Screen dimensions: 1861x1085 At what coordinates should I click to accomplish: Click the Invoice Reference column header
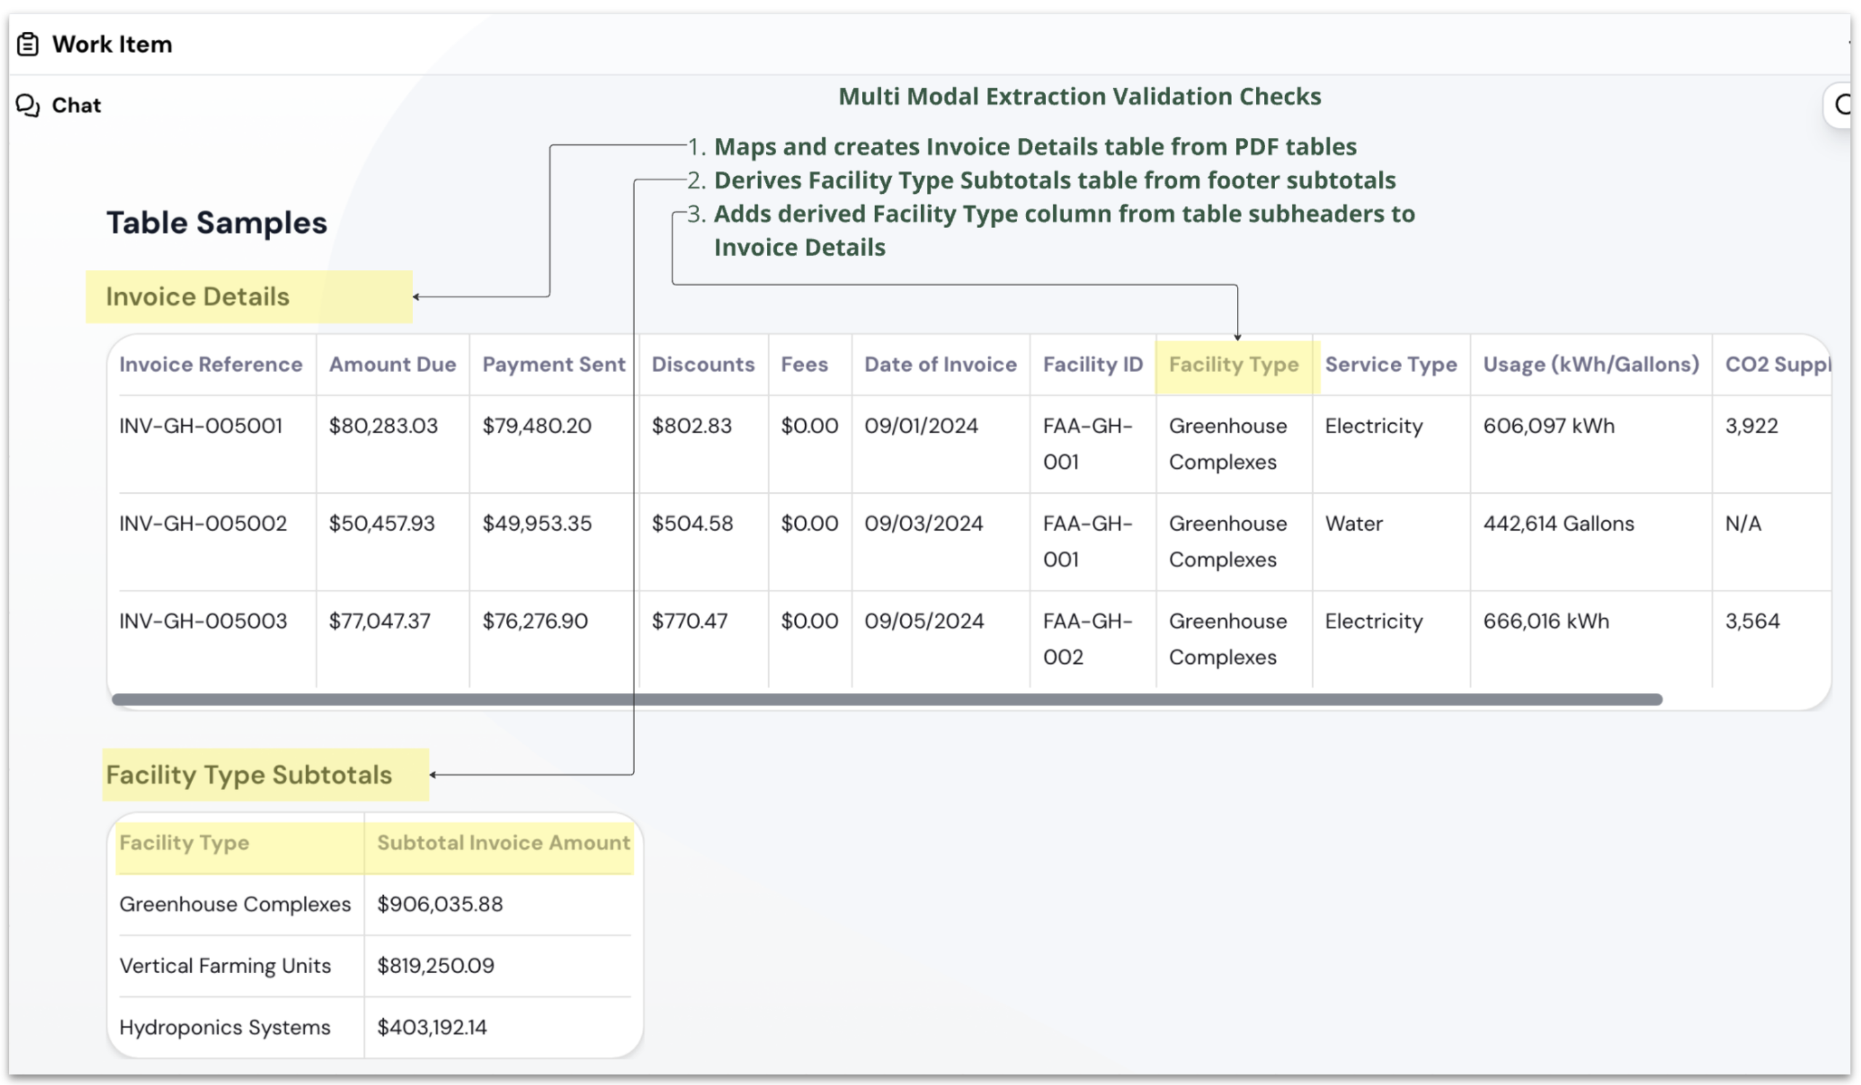coord(210,365)
